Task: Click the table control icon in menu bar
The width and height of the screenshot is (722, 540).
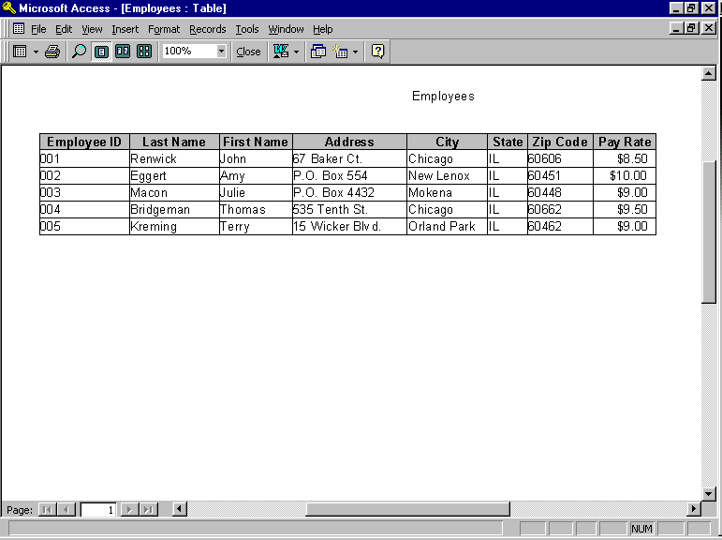Action: [19, 28]
